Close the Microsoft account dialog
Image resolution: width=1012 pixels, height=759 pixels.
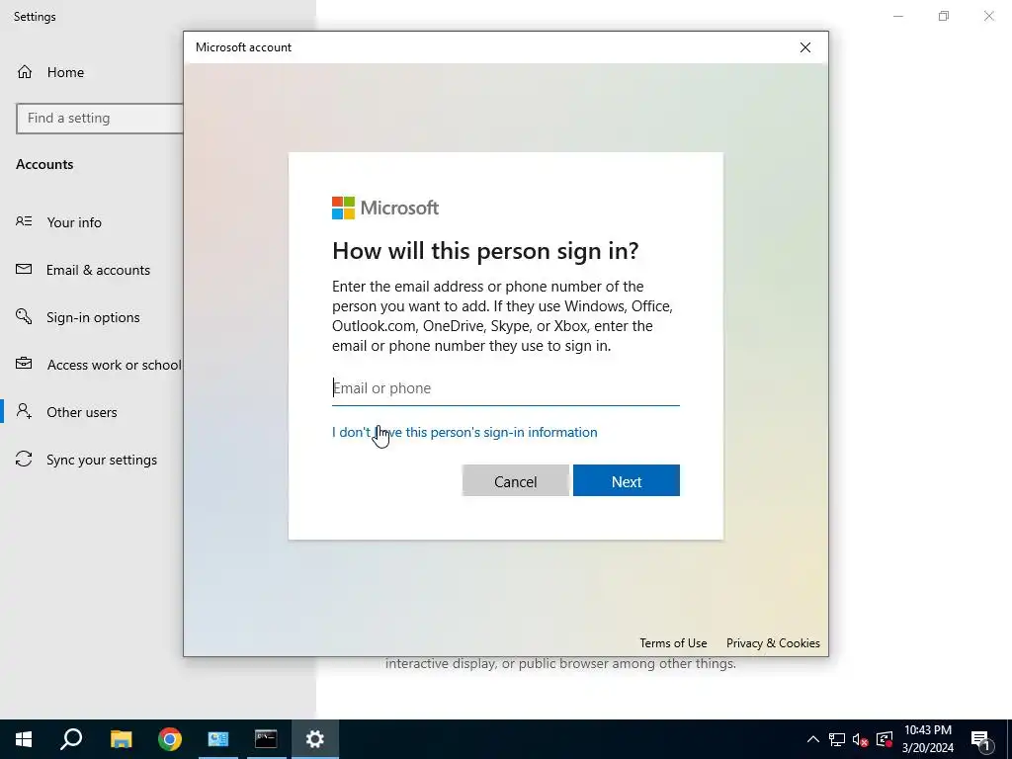coord(805,47)
